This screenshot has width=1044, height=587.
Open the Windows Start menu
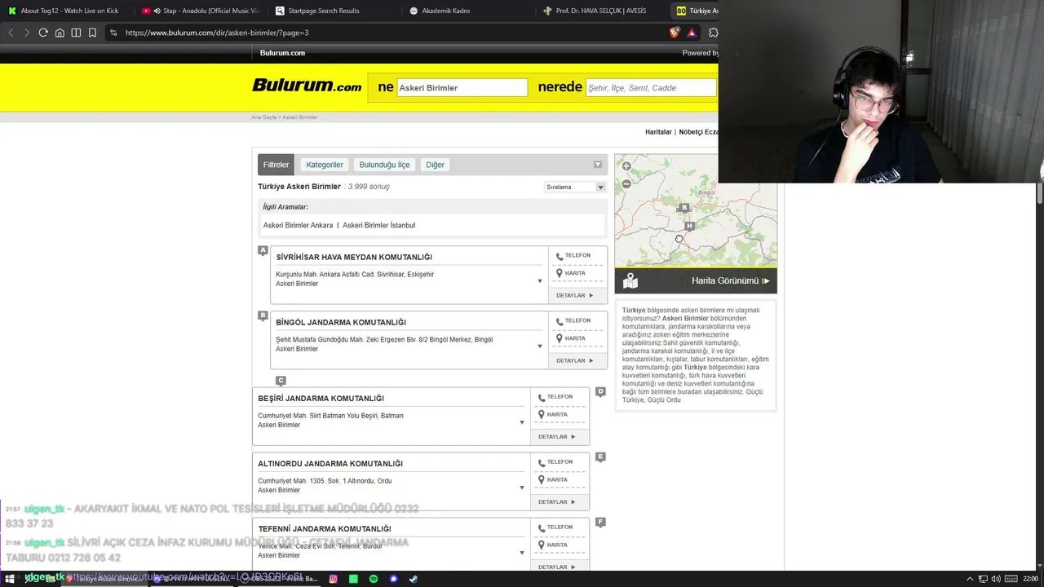click(10, 579)
